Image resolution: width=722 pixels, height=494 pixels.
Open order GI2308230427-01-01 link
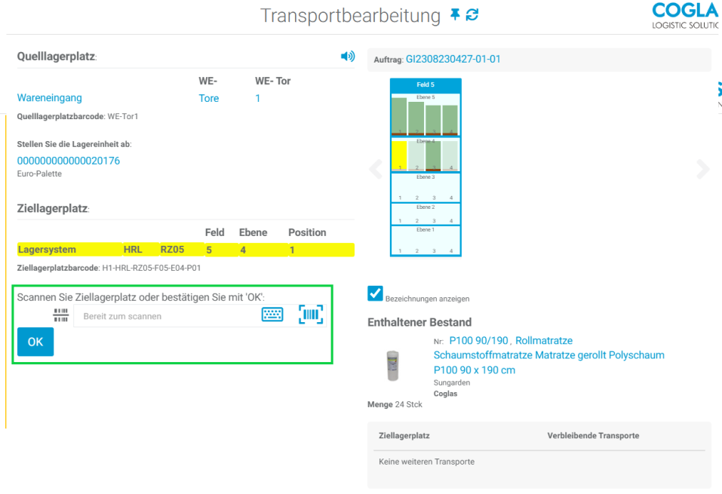[x=453, y=59]
